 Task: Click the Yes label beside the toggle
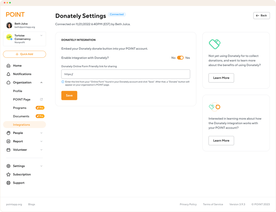pos(187,58)
